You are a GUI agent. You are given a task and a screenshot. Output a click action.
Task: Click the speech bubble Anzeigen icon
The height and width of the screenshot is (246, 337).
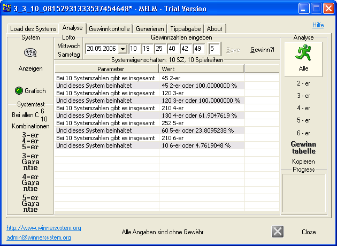(30, 52)
